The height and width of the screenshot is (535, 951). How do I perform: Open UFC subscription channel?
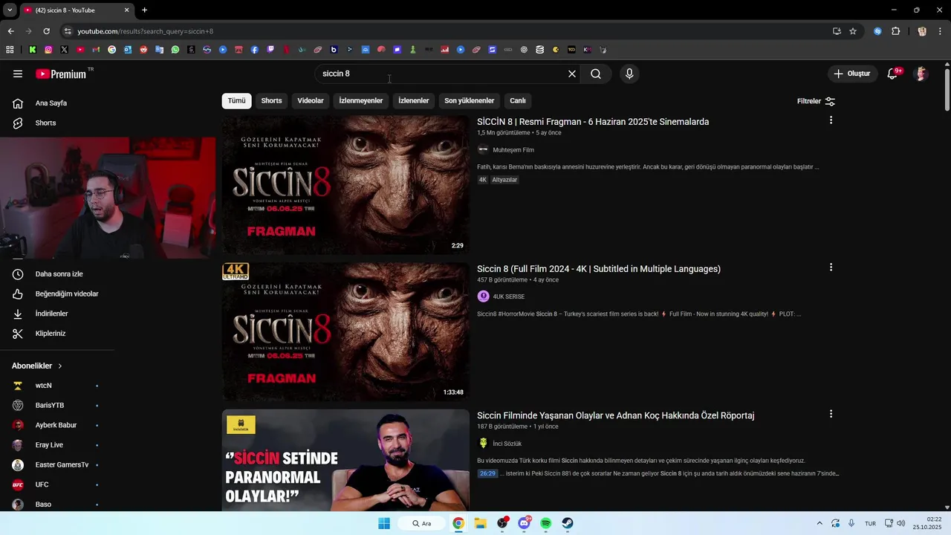click(42, 484)
